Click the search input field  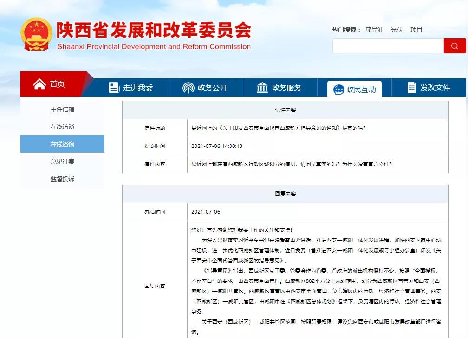[388, 46]
